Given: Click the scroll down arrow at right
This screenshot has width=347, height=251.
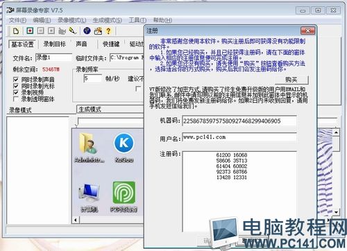Looking at the screenshot, I should point(336,212).
